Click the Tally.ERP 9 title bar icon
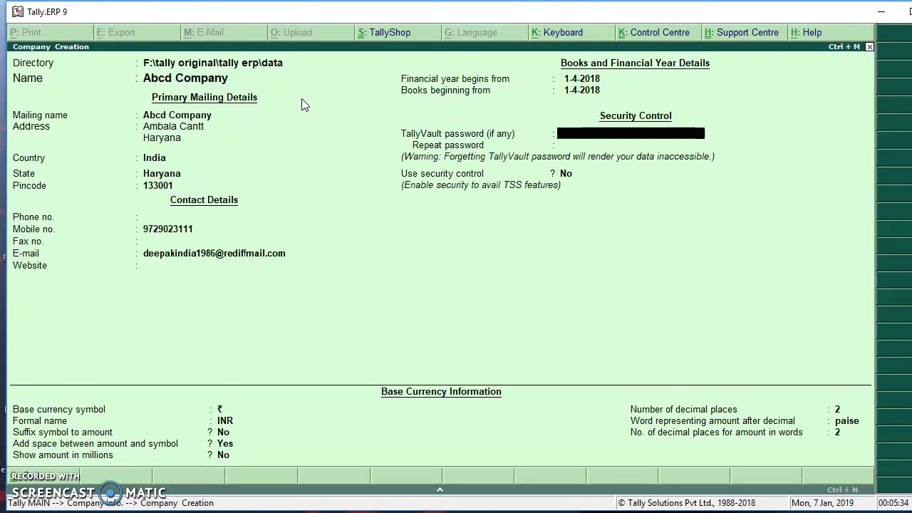This screenshot has width=912, height=513. click(18, 11)
